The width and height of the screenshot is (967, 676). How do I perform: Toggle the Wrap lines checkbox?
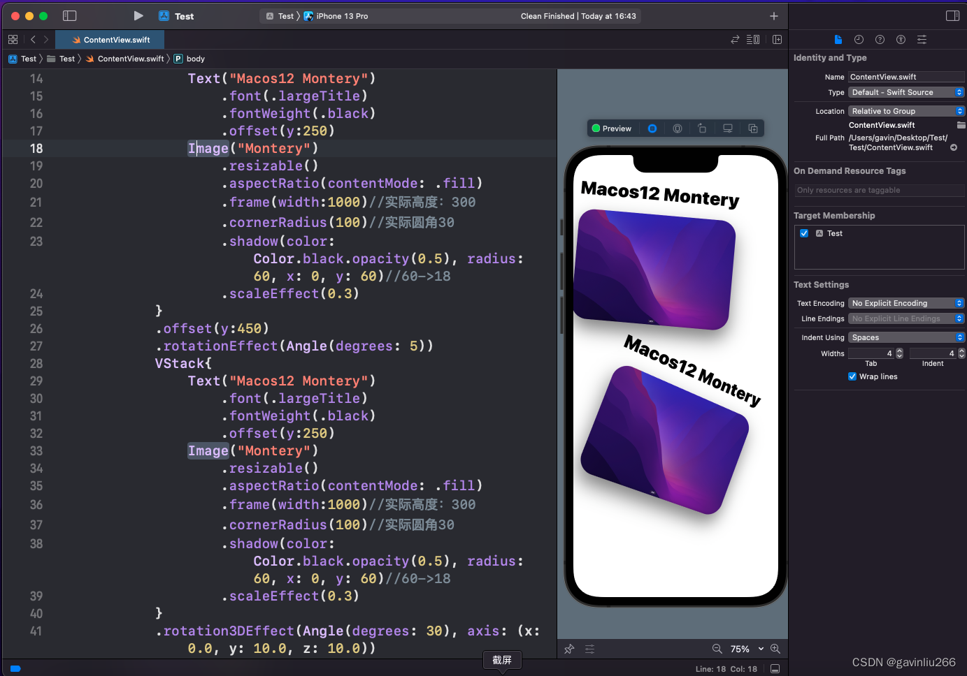pyautogui.click(x=852, y=376)
